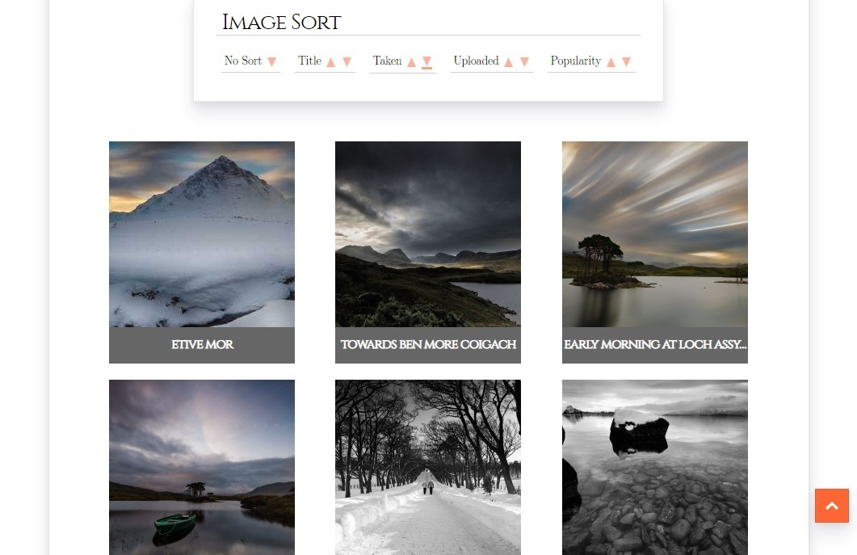This screenshot has height=555, width=857.
Task: Sort by Uploaded ascending arrow
Action: tap(508, 61)
